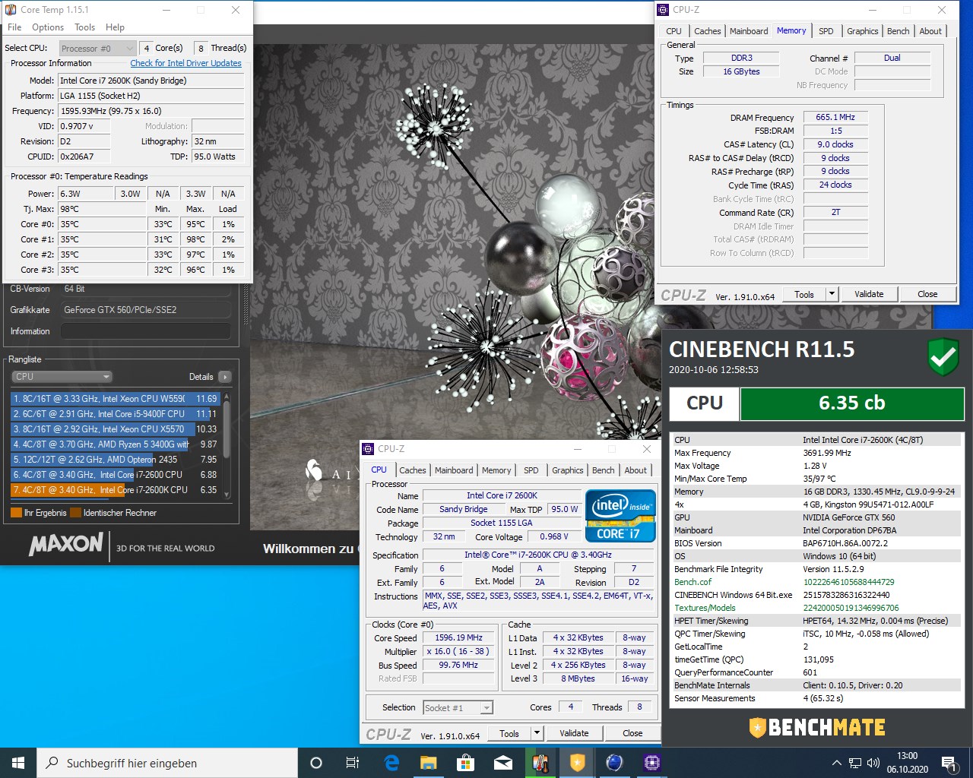Viewport: 973px width, 778px height.
Task: Switch to Bench tab in lower CPU-Z window
Action: point(604,470)
